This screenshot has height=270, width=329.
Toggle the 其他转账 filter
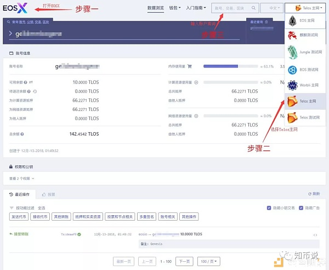(61, 216)
